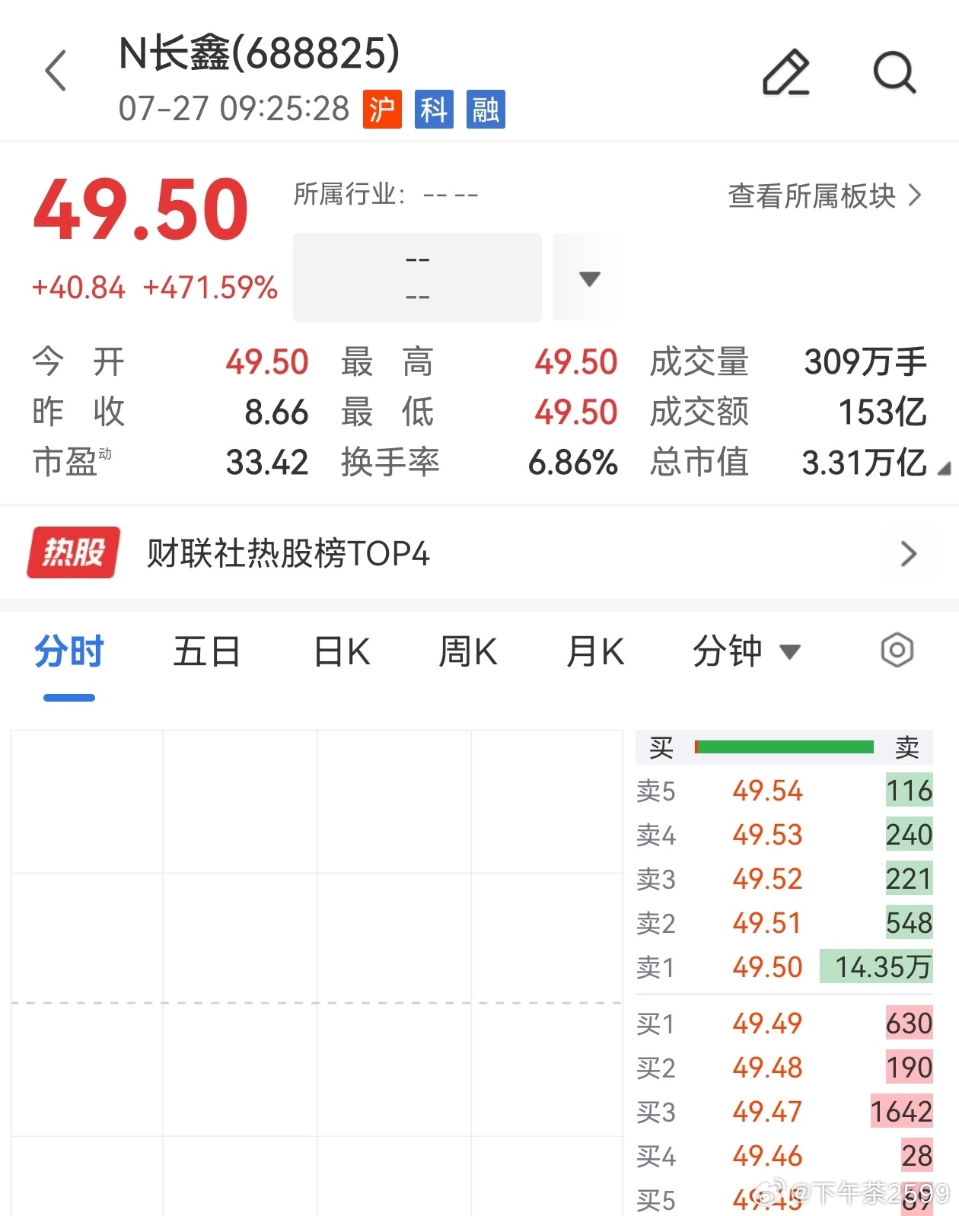Tap 成交额 value 153亿
The width and height of the screenshot is (959, 1216).
[x=882, y=412]
